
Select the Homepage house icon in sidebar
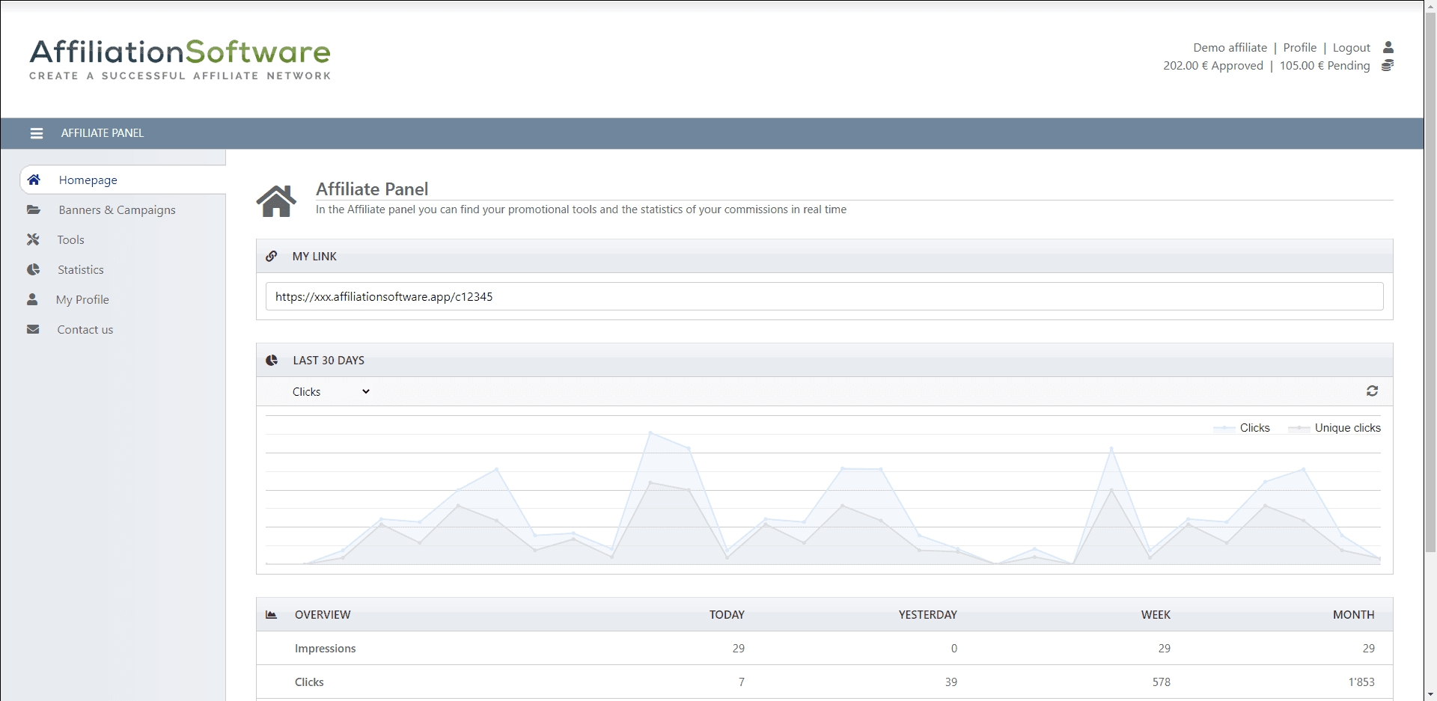34,180
